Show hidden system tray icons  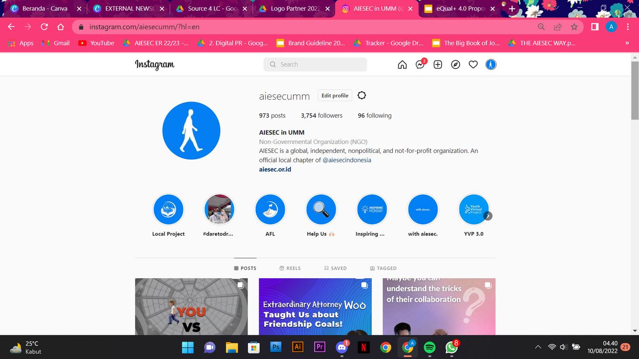pos(538,347)
